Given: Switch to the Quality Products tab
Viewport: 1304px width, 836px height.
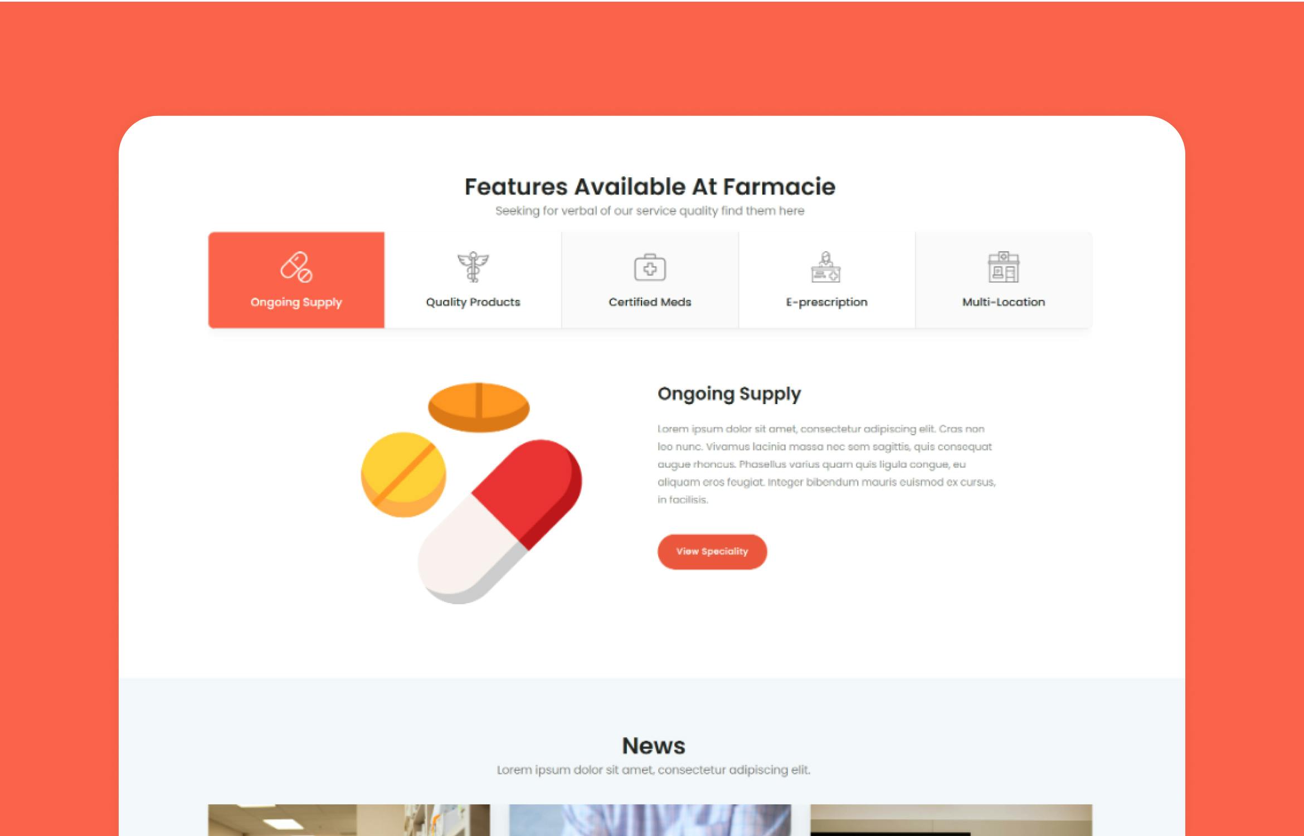Looking at the screenshot, I should [x=473, y=280].
